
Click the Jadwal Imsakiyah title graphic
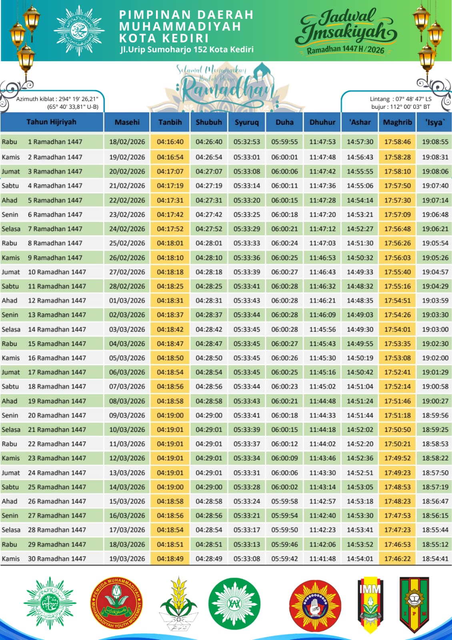point(346,32)
